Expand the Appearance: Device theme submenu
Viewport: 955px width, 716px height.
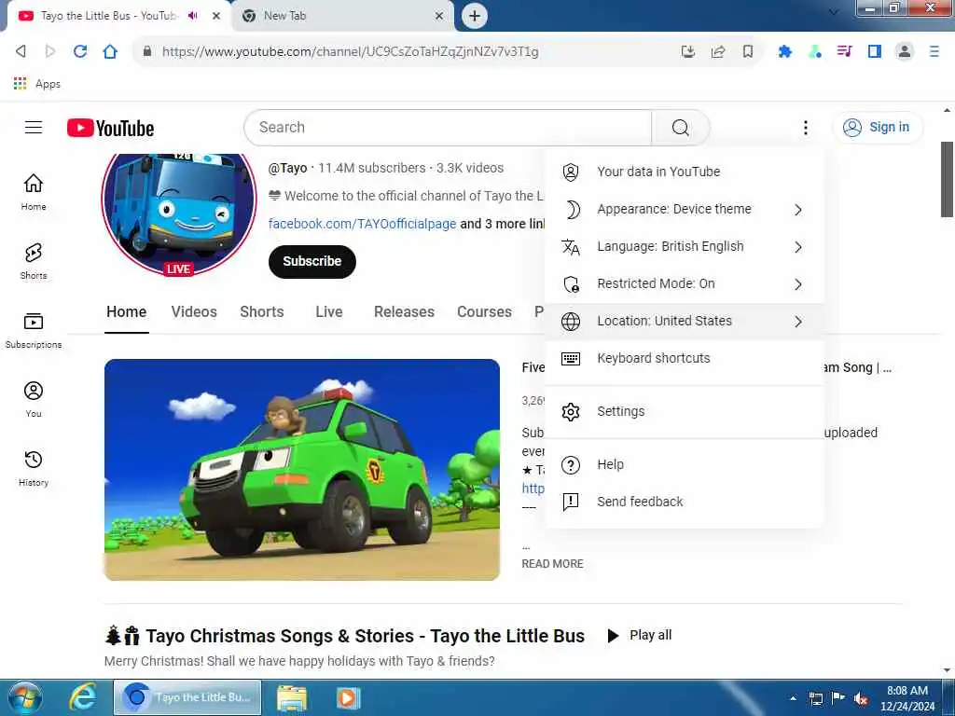tap(684, 210)
